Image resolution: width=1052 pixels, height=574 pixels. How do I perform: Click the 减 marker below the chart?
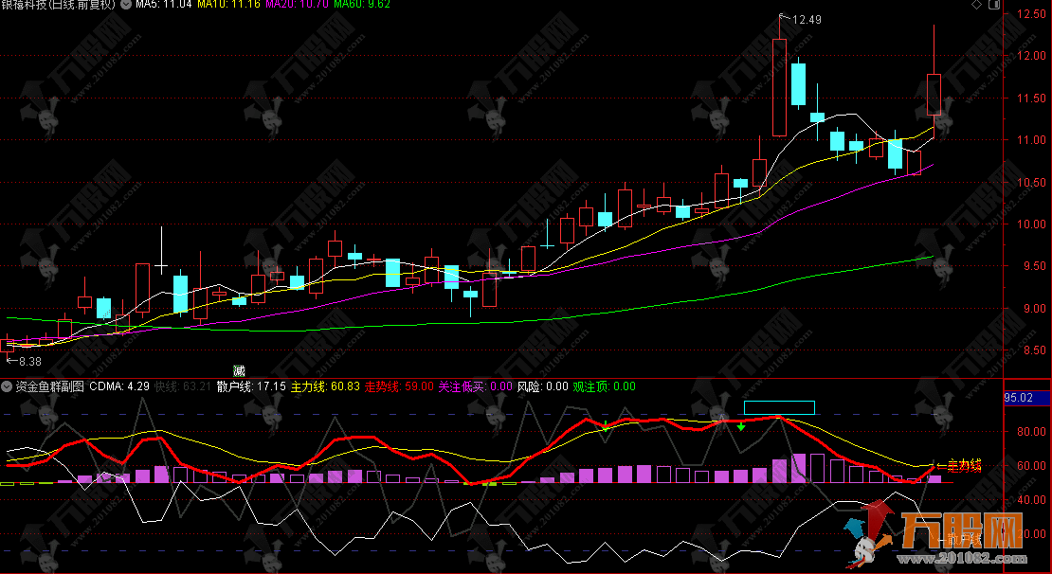pyautogui.click(x=239, y=370)
